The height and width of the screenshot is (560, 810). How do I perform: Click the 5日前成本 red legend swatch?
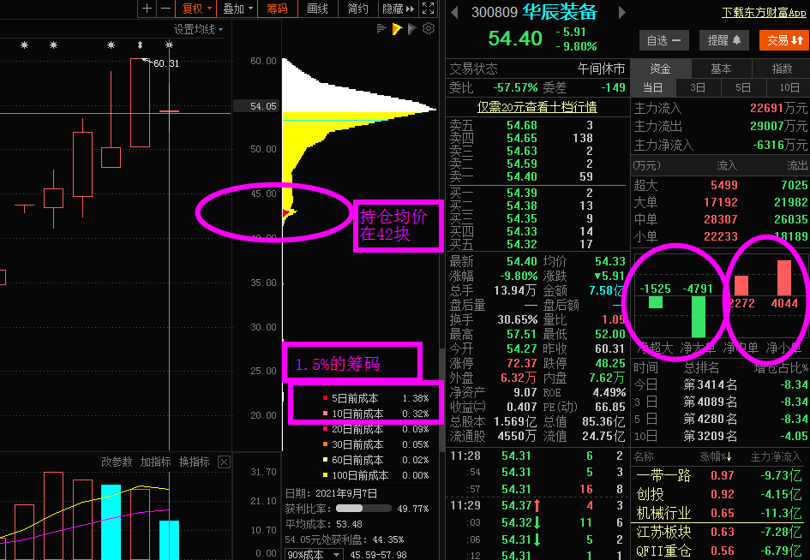(325, 398)
